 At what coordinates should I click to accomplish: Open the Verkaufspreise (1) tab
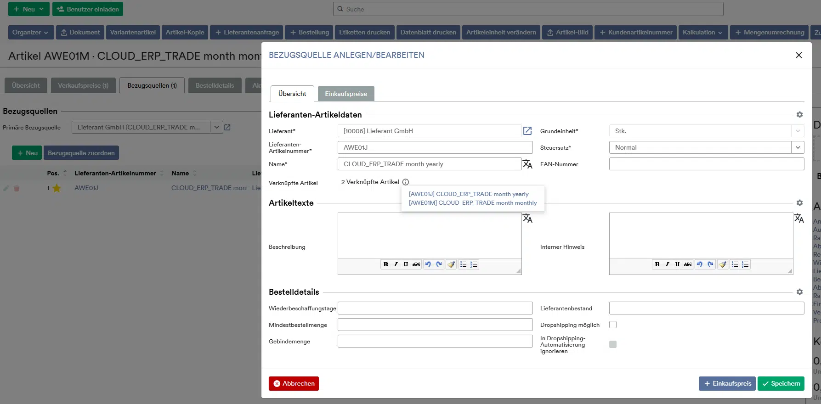coord(83,85)
